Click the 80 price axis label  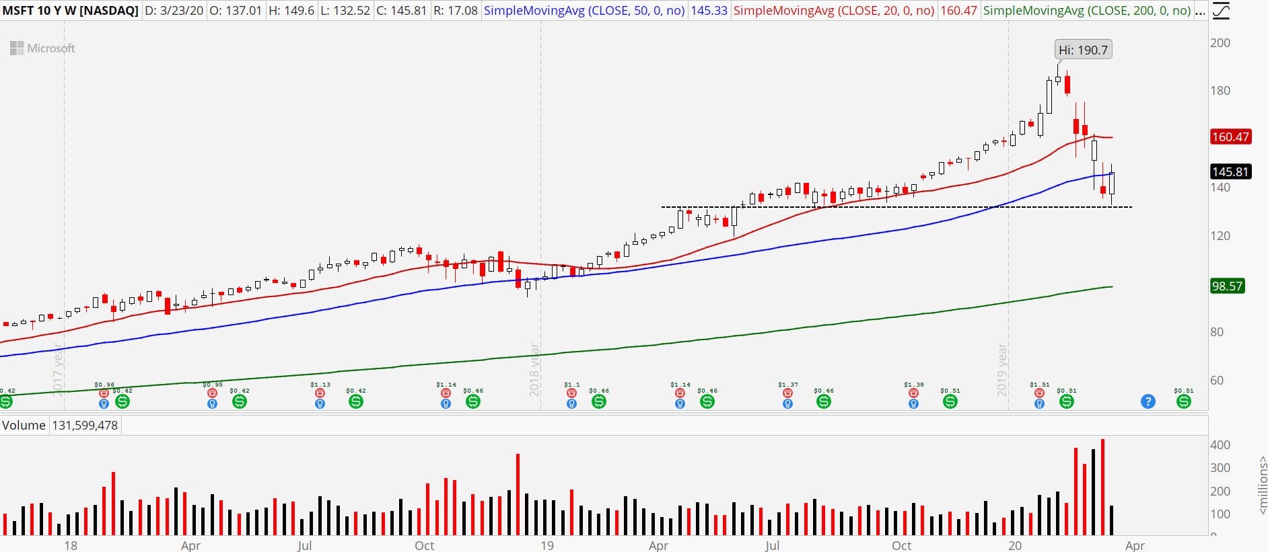pyautogui.click(x=1217, y=332)
